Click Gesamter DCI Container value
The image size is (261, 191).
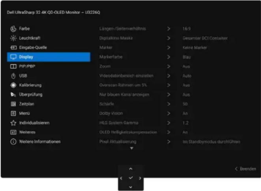click(x=205, y=38)
